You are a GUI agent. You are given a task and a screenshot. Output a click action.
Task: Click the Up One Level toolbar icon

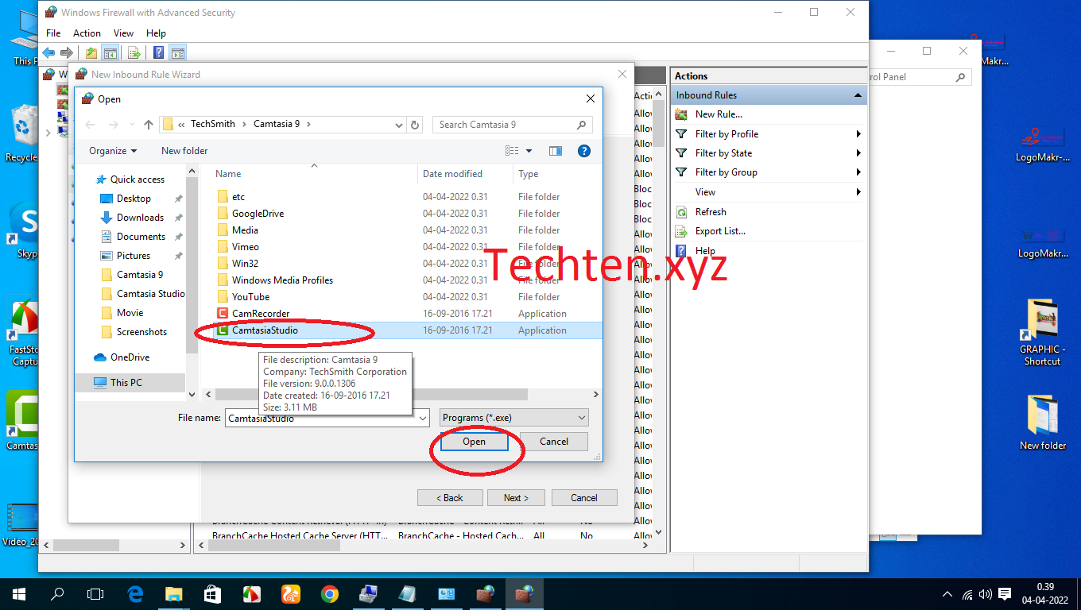[x=91, y=53]
